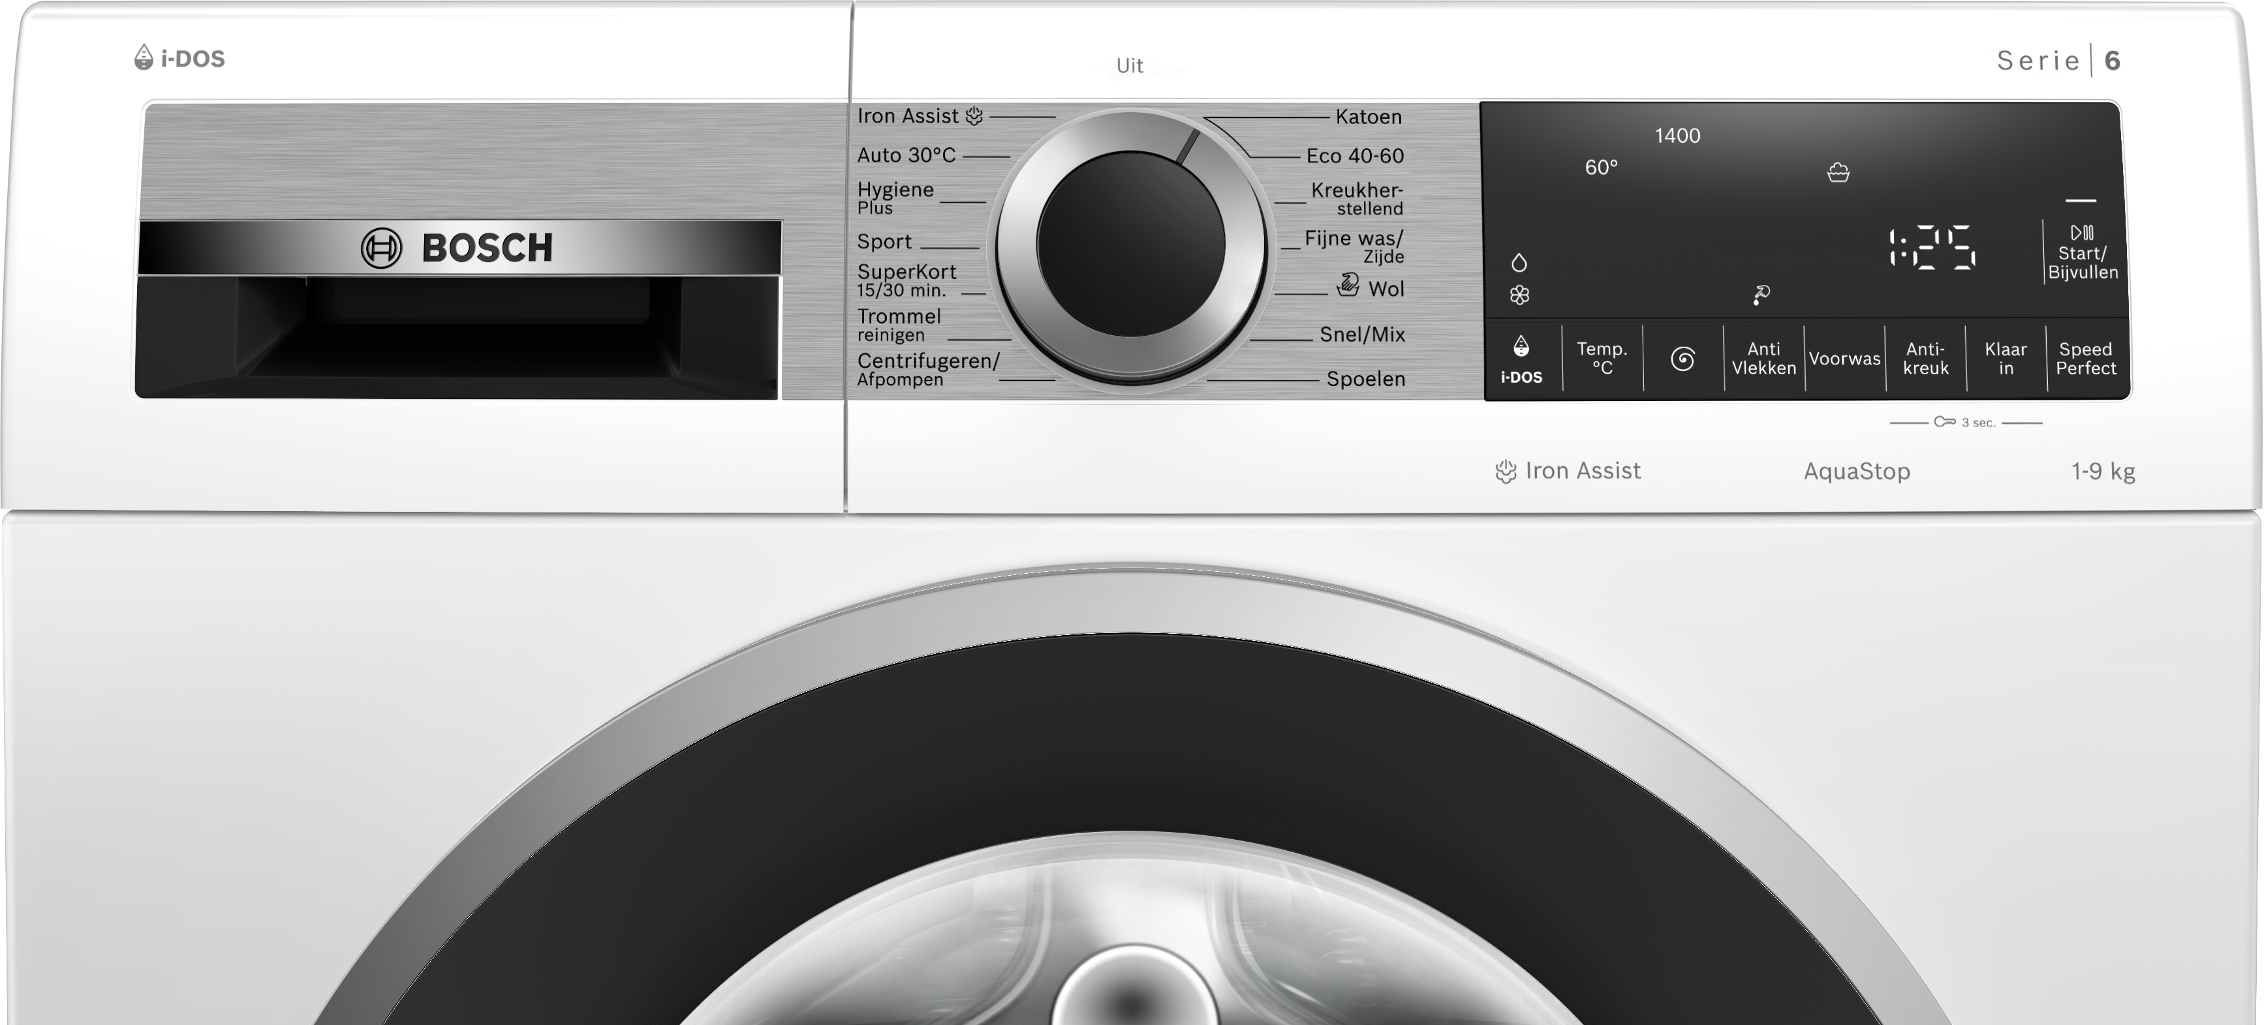Image resolution: width=2264 pixels, height=1025 pixels.
Task: Click the softener flower indicator on display
Action: point(1519,295)
